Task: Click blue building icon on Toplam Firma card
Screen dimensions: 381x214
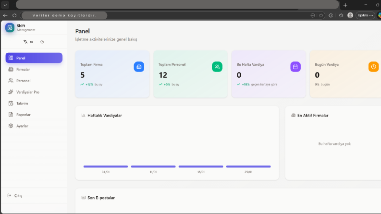Action: pos(139,67)
